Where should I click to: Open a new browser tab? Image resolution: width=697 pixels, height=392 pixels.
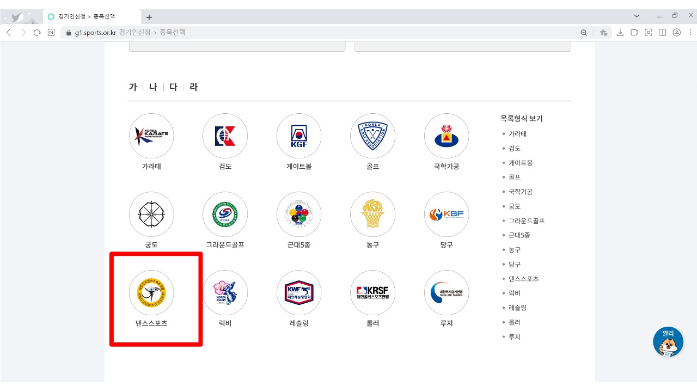(x=149, y=17)
